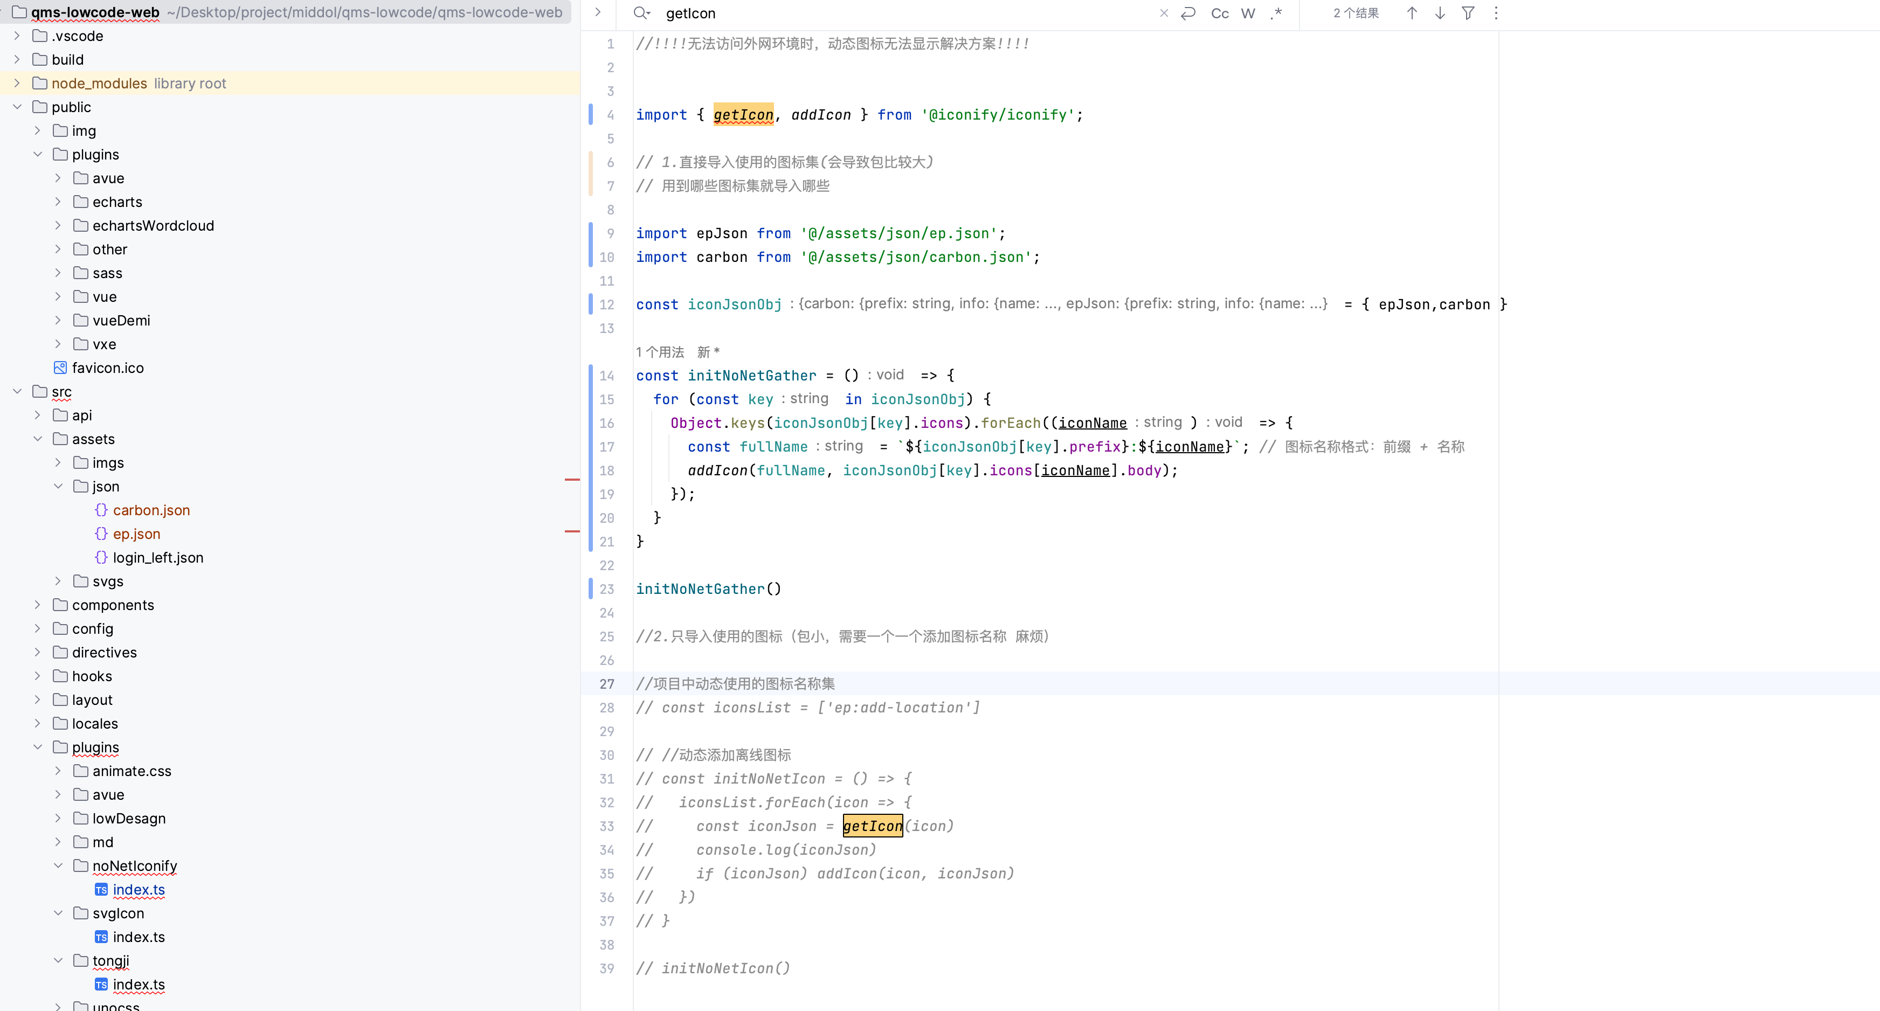
Task: Expand node_modules library root
Action: (x=17, y=83)
